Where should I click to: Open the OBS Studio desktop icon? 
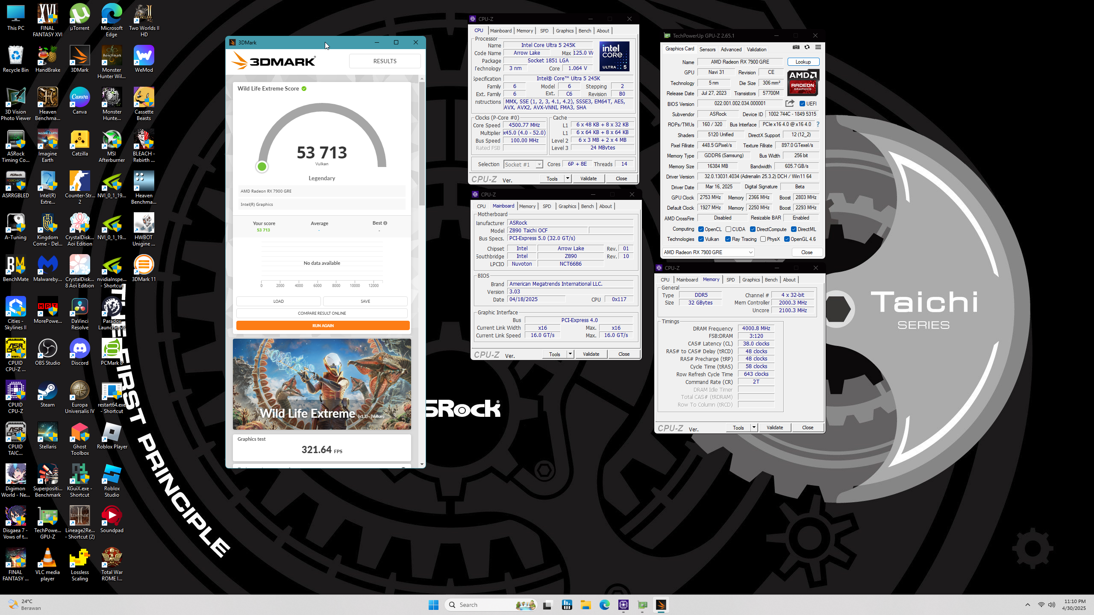pyautogui.click(x=47, y=352)
